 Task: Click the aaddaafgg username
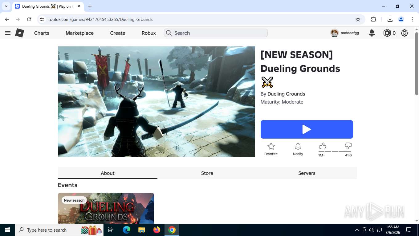[x=350, y=33]
